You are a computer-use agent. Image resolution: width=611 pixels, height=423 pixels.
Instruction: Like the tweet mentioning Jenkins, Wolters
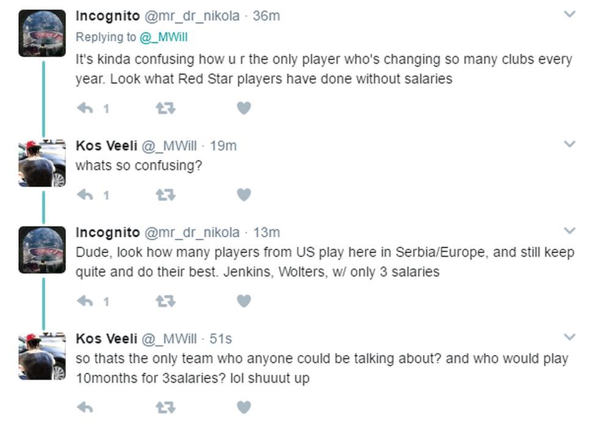[244, 301]
